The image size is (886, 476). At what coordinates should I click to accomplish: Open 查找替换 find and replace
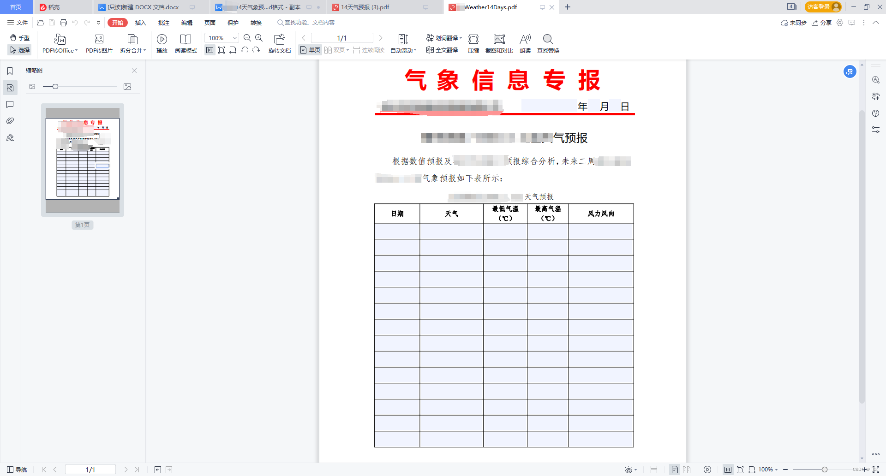click(x=548, y=44)
